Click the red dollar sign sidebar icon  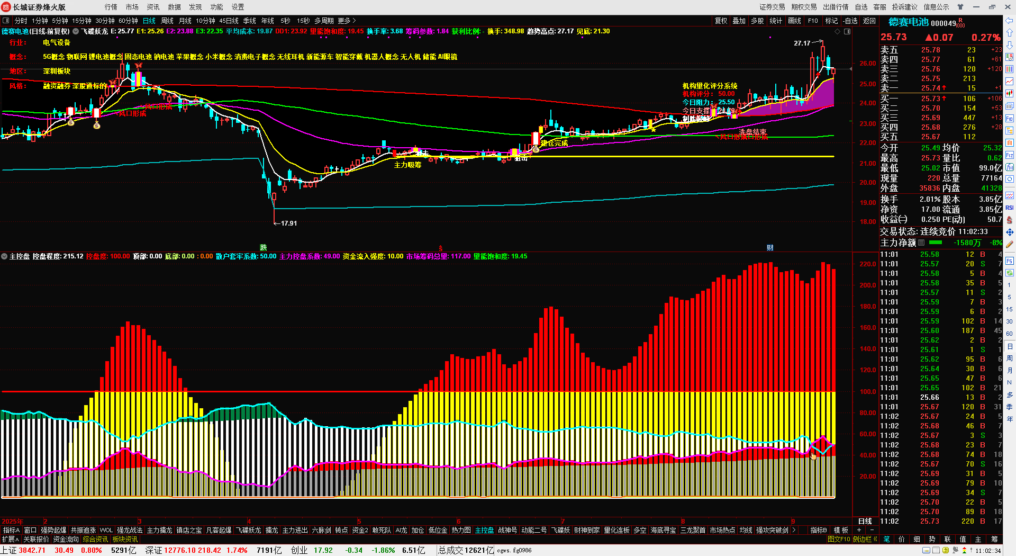(x=1010, y=220)
